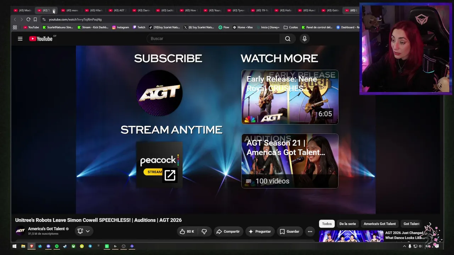Select the America's Got Talent filter chip
Image resolution: width=454 pixels, height=255 pixels.
(x=380, y=224)
